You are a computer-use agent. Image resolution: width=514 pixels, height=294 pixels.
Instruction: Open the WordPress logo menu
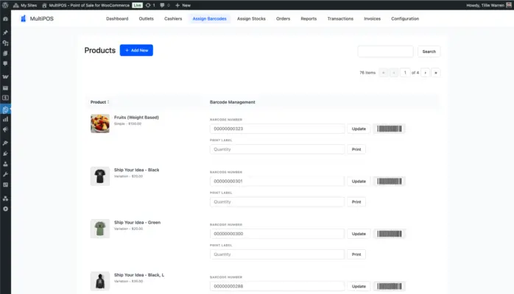(5, 5)
